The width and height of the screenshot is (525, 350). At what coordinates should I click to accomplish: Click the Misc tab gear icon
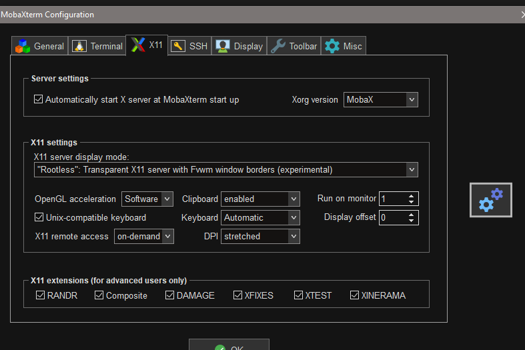point(332,46)
